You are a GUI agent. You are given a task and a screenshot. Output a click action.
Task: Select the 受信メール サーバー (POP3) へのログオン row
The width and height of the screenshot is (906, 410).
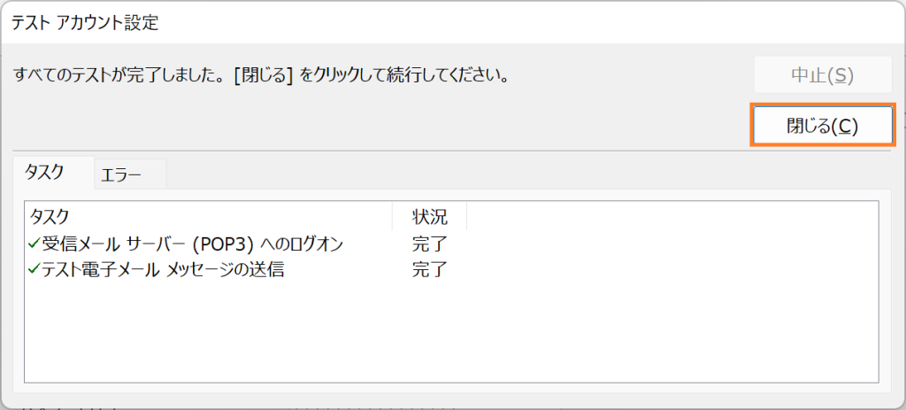click(x=451, y=244)
